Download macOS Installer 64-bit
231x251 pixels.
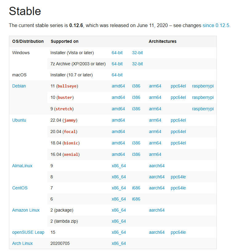(117, 75)
